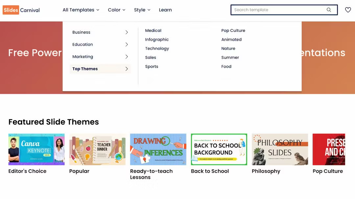The height and width of the screenshot is (199, 355).
Task: Select the Technology theme category
Action: (x=157, y=48)
